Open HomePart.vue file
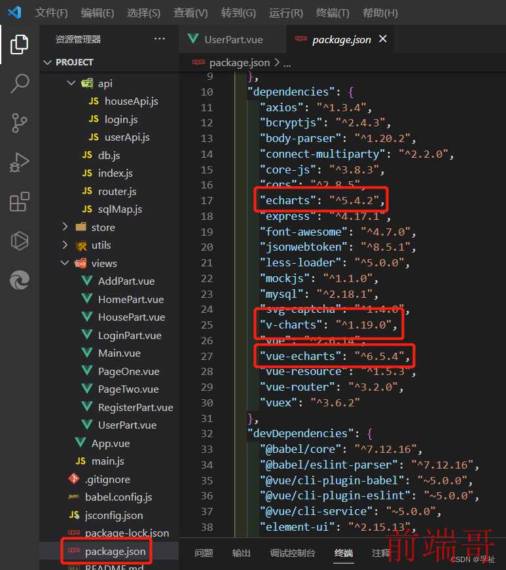 123,300
